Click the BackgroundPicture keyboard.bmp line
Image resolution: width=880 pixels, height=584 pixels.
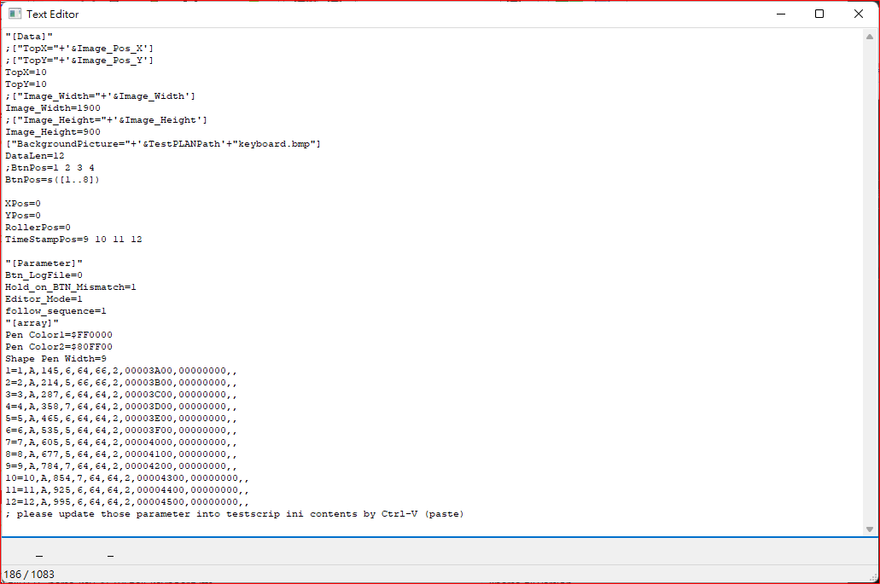click(x=163, y=144)
